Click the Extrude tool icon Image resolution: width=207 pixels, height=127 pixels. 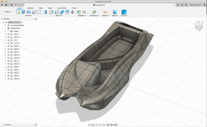pos(23,12)
